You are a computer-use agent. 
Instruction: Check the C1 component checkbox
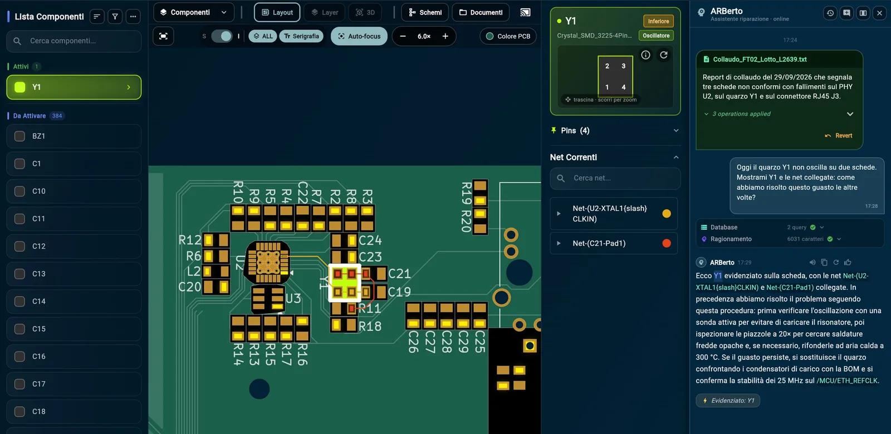point(19,164)
